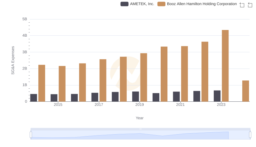Select the last Booz Allen bar after 2023
The width and height of the screenshot is (256, 147).
[245, 91]
